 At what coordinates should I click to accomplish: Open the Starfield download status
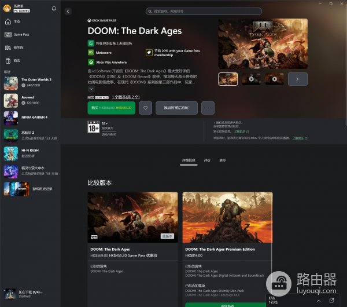click(30, 294)
